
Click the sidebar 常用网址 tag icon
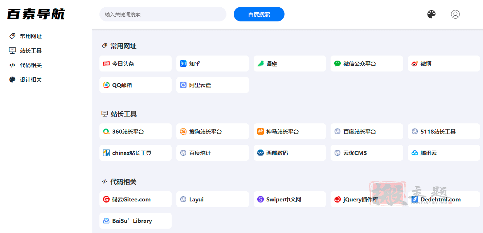[x=12, y=36]
